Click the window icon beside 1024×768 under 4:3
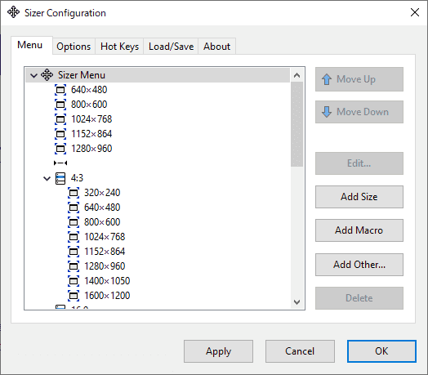The width and height of the screenshot is (428, 375). [74, 237]
